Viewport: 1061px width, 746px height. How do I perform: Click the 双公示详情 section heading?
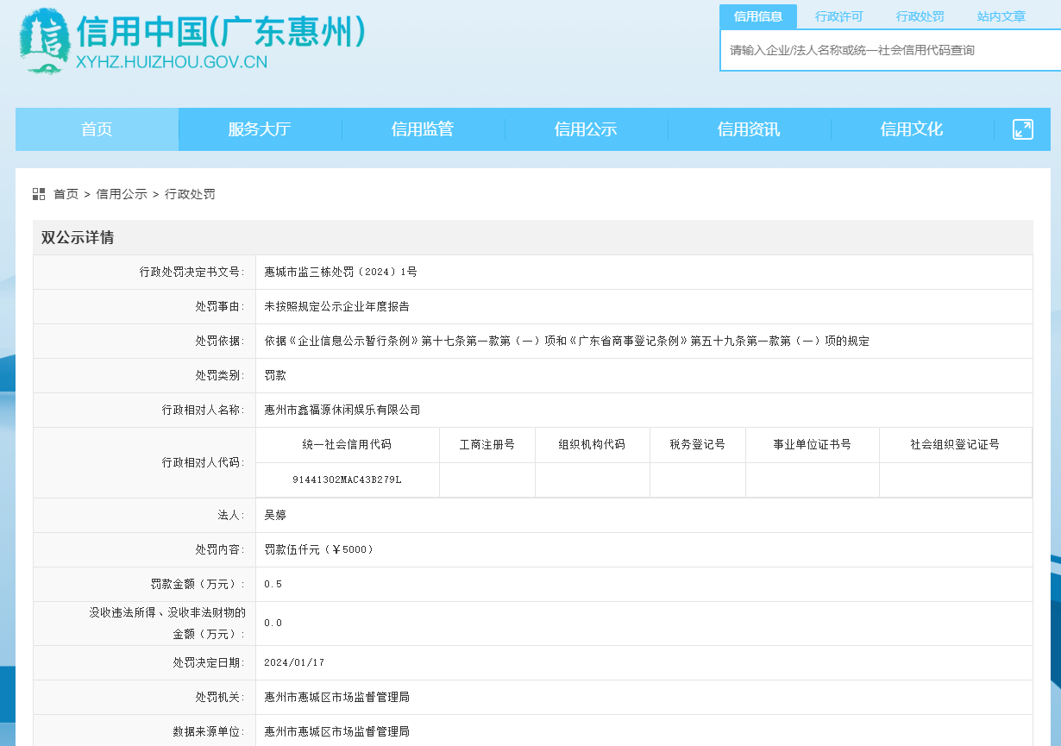coord(78,238)
